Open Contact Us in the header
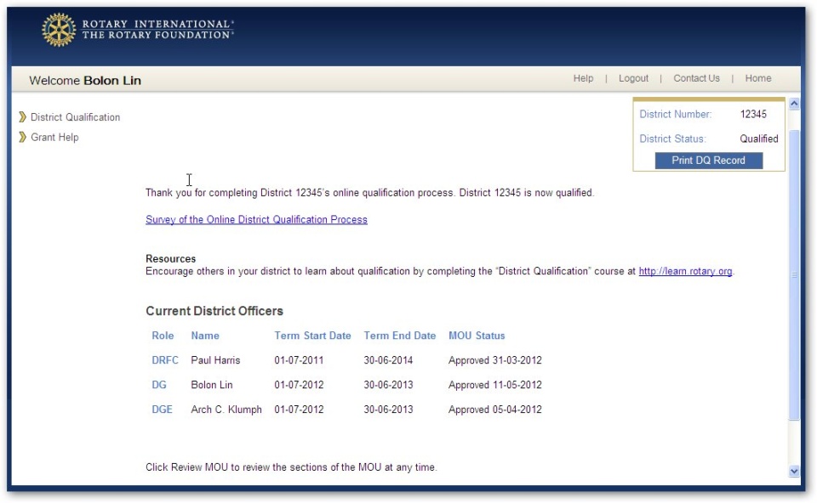 point(697,78)
